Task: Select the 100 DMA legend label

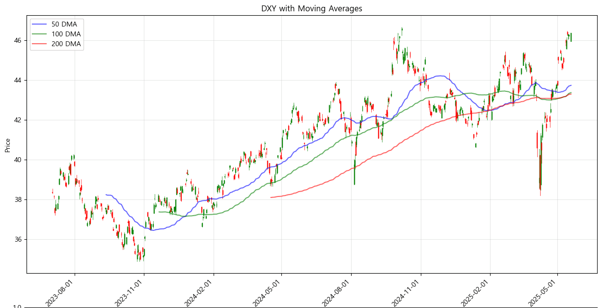Action: pos(66,34)
